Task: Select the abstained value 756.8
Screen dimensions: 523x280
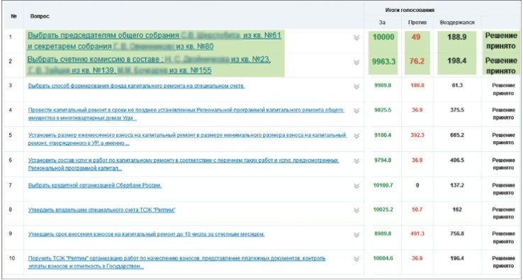Action: pos(457,234)
